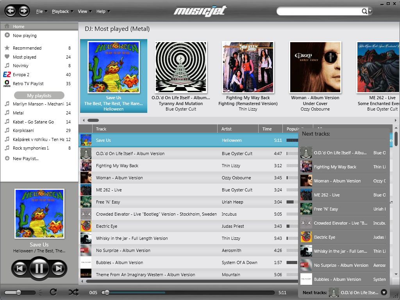The width and height of the screenshot is (400, 300).
Task: Click the volume slider knob
Action: pyautogui.click(x=18, y=292)
